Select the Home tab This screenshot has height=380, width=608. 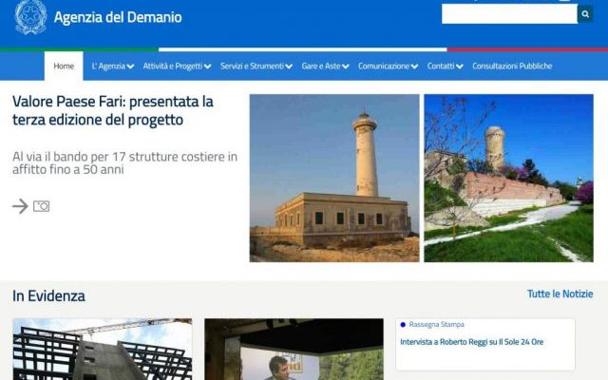pos(64,66)
